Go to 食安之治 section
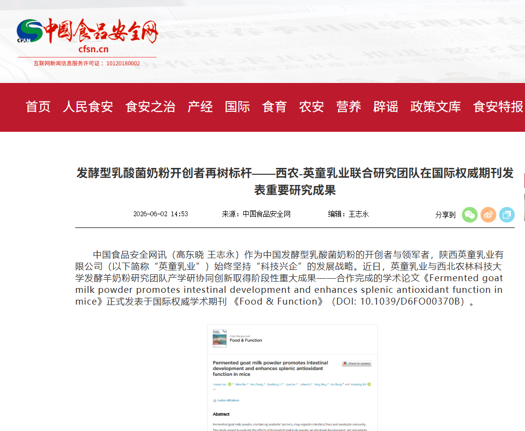 (x=150, y=107)
